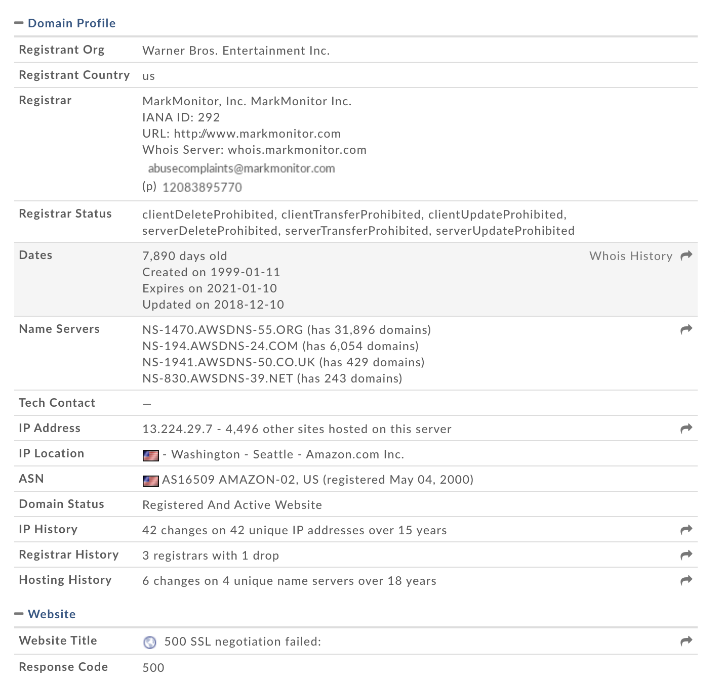Click the 'Dates' row label
This screenshot has height=682, width=725.
click(x=35, y=255)
